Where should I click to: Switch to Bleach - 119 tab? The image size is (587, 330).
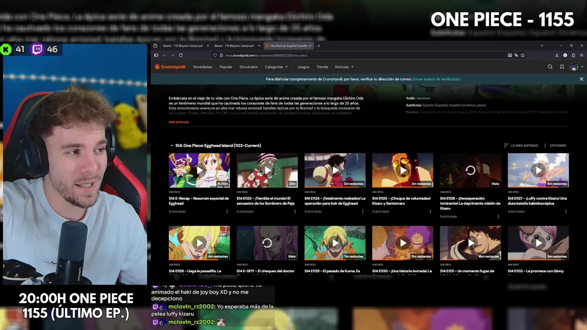[234, 45]
